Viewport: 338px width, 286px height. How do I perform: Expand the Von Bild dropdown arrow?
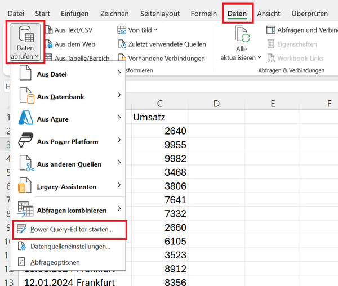[155, 30]
